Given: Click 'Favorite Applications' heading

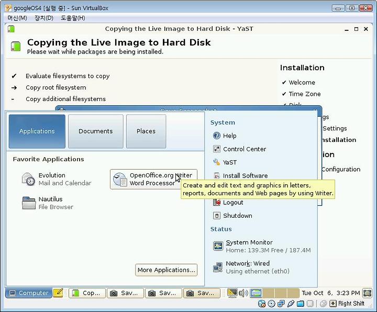Looking at the screenshot, I should pos(49,159).
